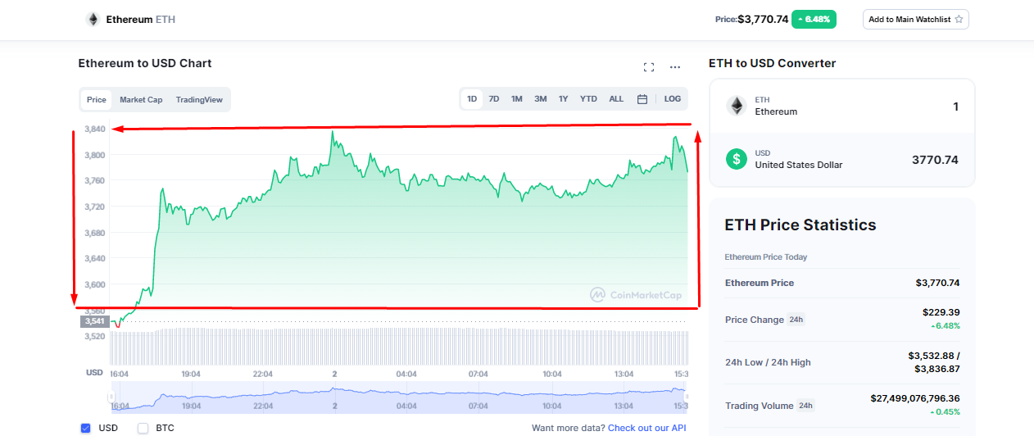
Task: Open the Check out our API link
Action: [646, 428]
